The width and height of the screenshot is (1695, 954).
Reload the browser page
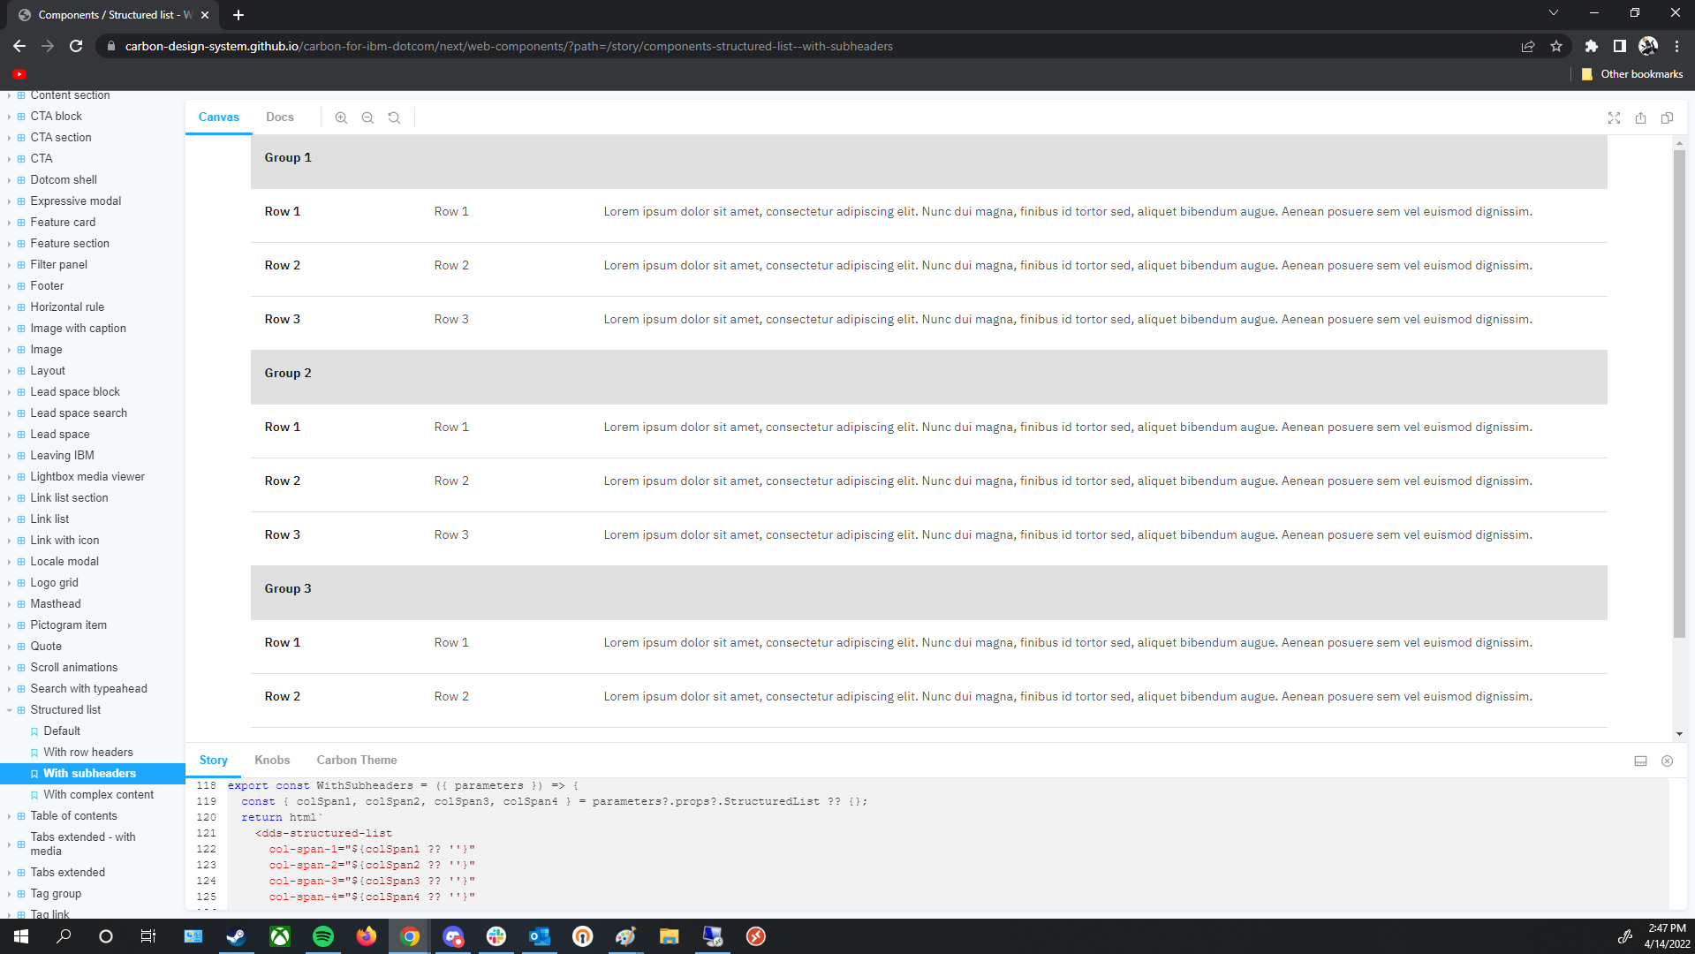click(x=76, y=46)
